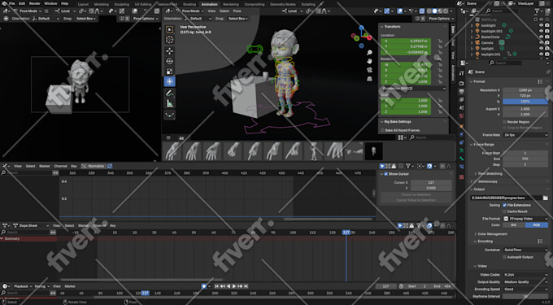The height and width of the screenshot is (305, 553).
Task: Select the Select Box tool in viewport toolbar
Action: 170,29
